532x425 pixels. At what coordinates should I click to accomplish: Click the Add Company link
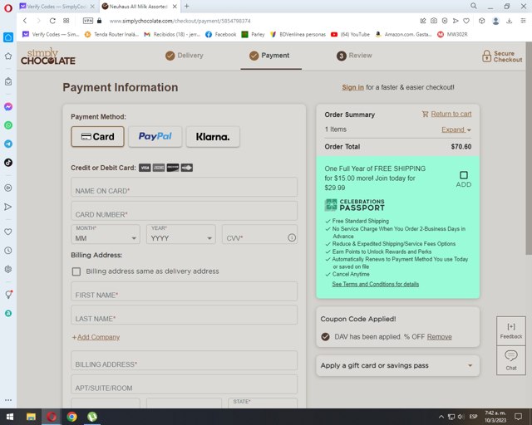tap(96, 337)
